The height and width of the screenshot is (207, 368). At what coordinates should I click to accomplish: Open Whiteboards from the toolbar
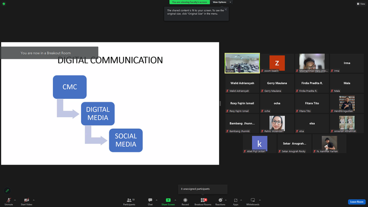tap(253, 201)
